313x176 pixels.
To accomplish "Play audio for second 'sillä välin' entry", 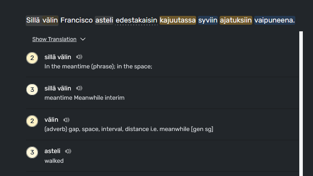I will [79, 88].
